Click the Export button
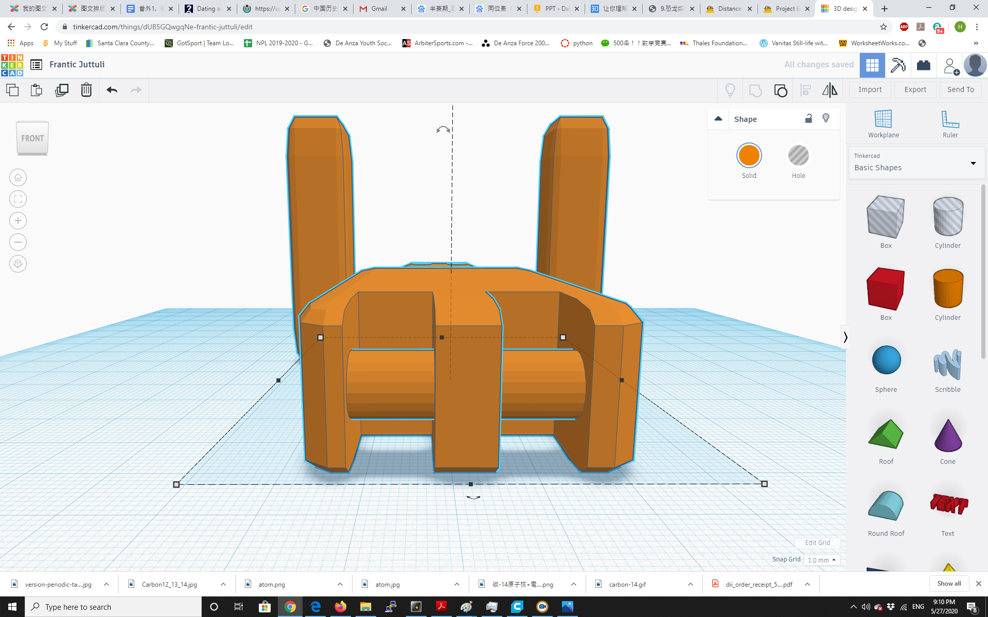988x617 pixels. click(915, 89)
